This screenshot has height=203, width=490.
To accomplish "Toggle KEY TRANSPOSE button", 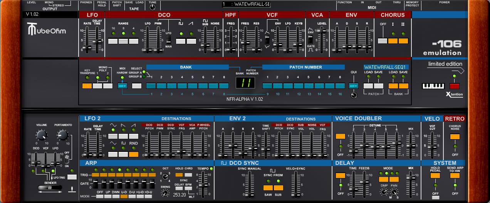I will tap(87, 86).
